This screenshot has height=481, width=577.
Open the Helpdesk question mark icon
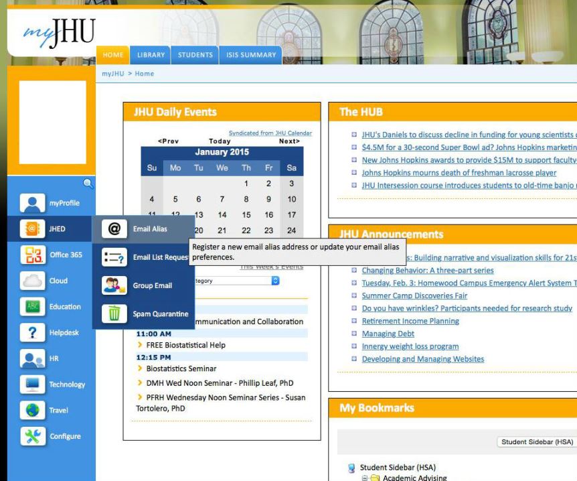point(32,332)
